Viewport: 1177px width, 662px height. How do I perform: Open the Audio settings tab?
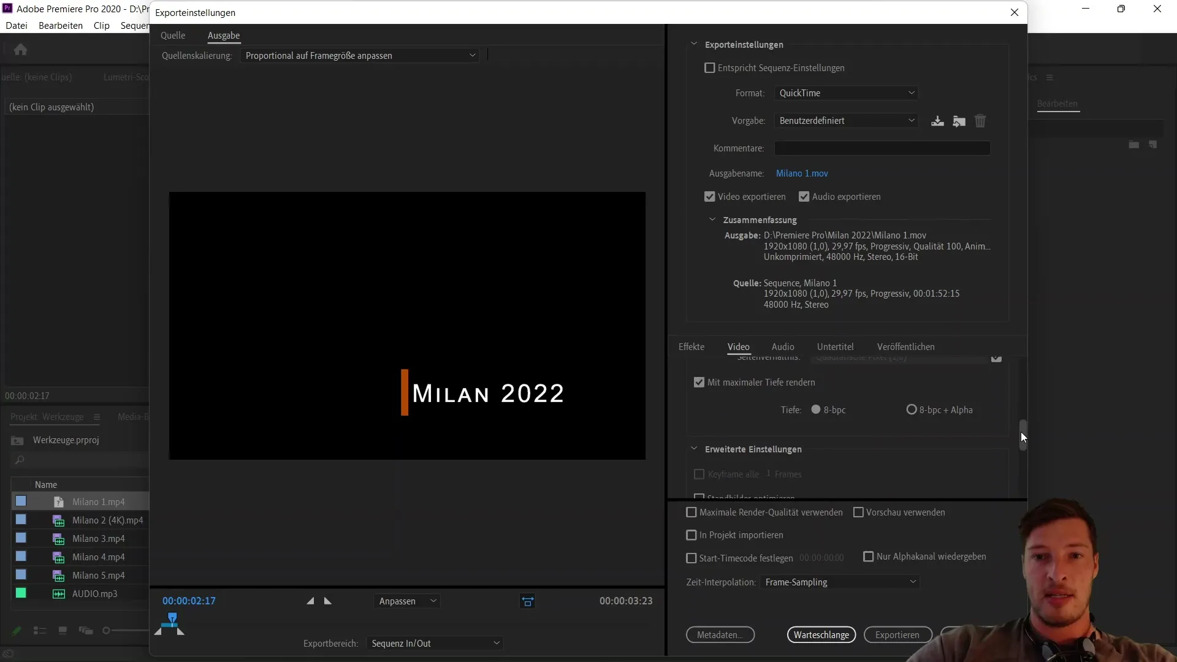click(x=783, y=347)
